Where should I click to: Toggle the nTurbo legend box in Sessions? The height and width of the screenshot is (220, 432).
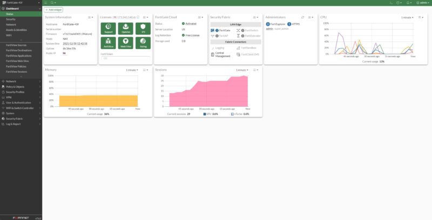pos(232,114)
